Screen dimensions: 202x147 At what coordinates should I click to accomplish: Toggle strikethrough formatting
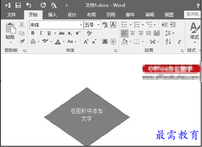[x=62, y=33]
